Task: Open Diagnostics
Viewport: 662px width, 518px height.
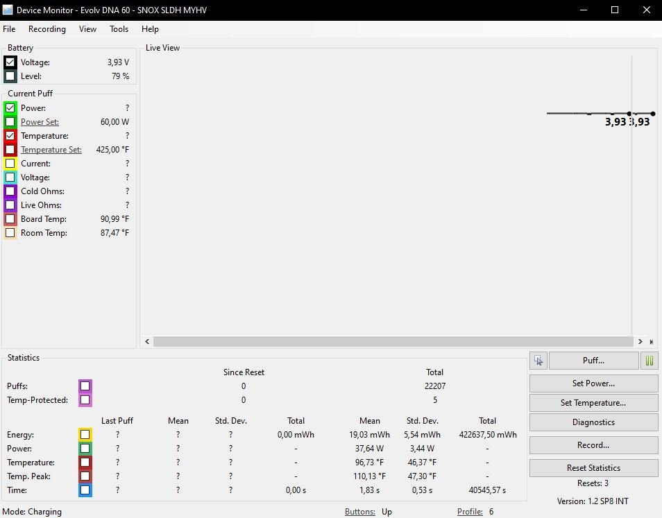Action: pyautogui.click(x=593, y=422)
